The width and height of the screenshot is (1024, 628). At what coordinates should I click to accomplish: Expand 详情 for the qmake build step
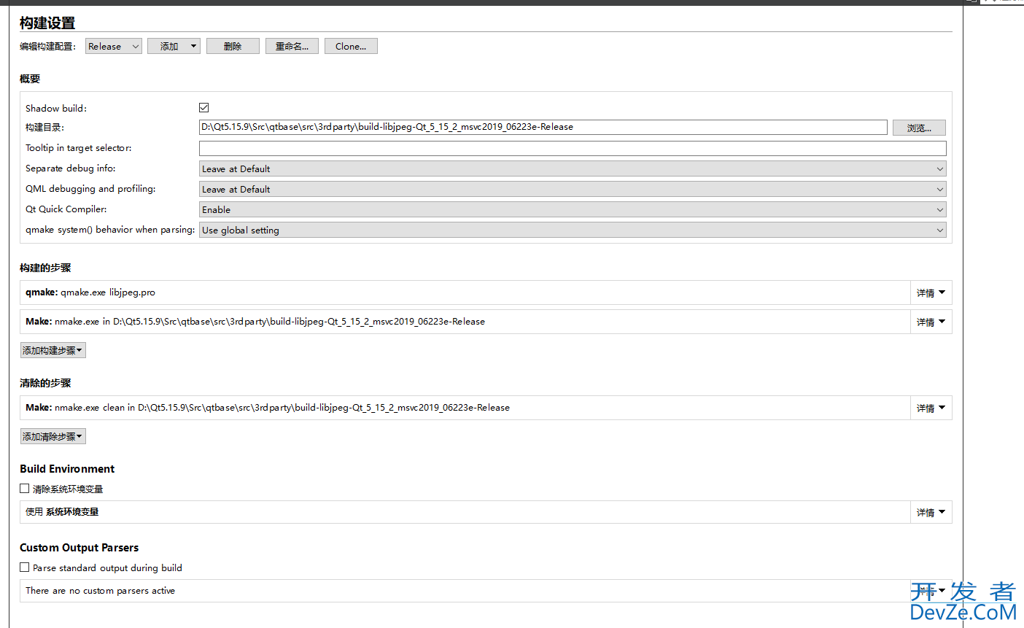point(931,292)
